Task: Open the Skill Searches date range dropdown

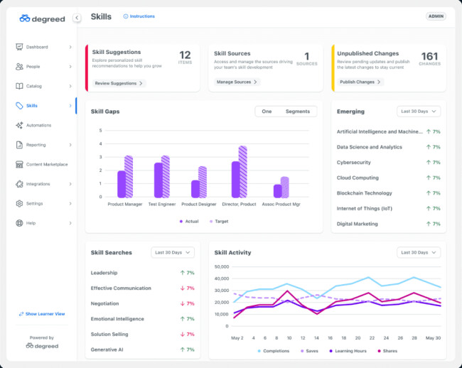Action: click(173, 252)
